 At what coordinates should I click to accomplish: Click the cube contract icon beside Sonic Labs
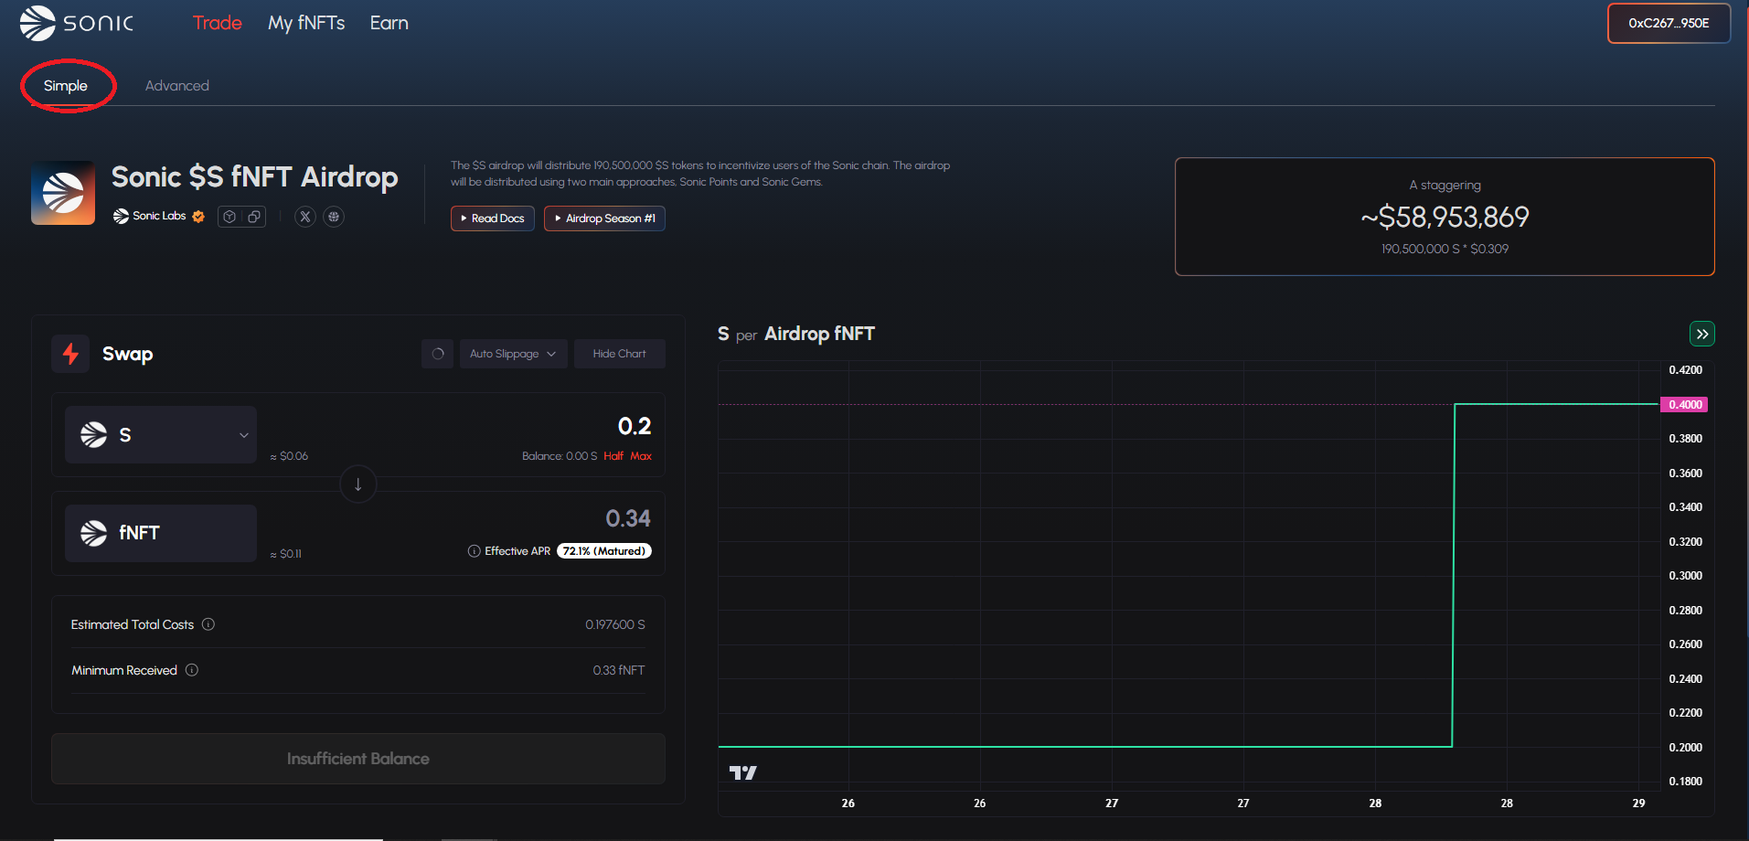(229, 217)
